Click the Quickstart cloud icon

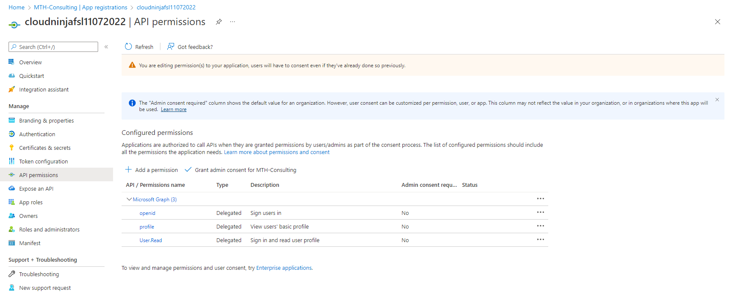12,76
